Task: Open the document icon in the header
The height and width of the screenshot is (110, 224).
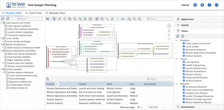Action: (202, 5)
